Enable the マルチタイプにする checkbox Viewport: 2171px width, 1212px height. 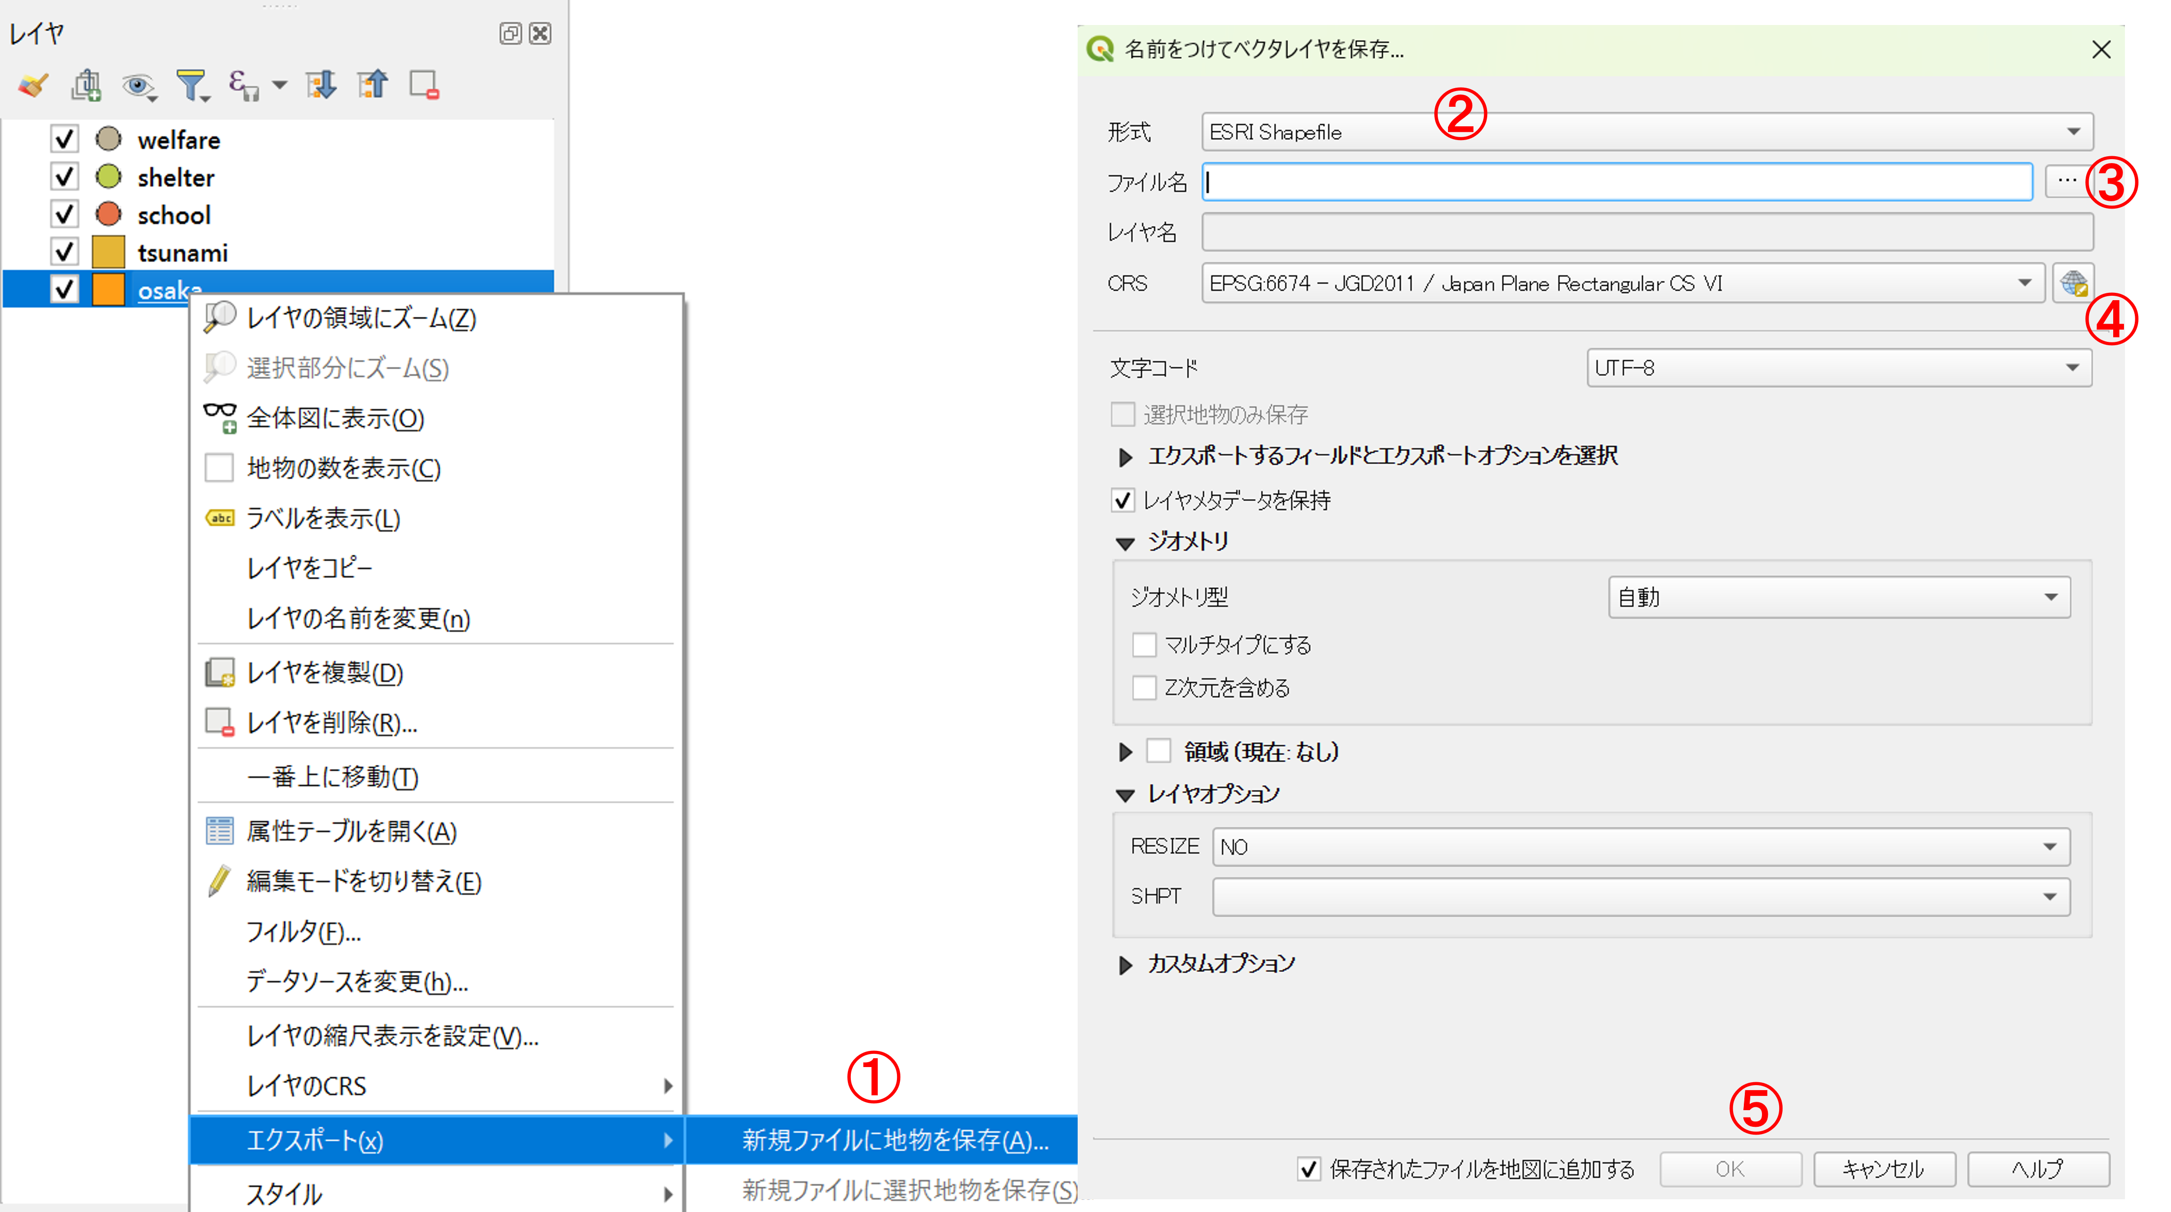1144,645
